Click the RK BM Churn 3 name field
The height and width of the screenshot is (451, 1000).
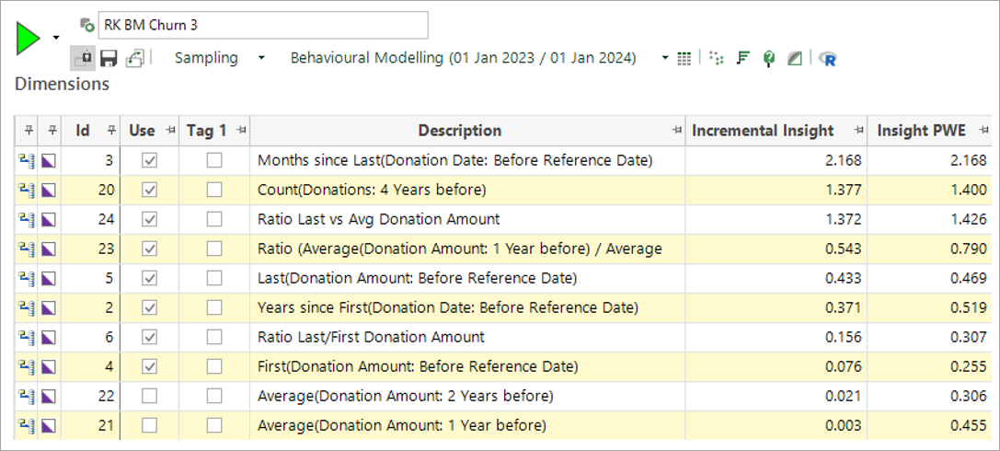(x=262, y=25)
